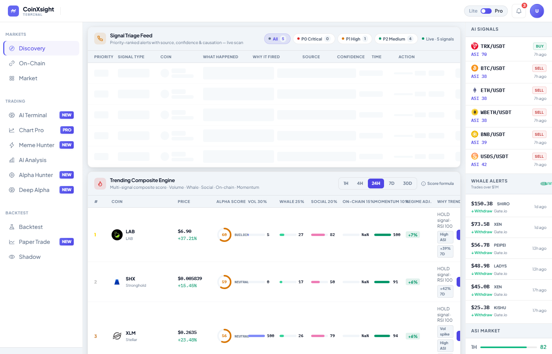552x354 pixels.
Task: Sort by ALPHA SCORE column
Action: [231, 202]
